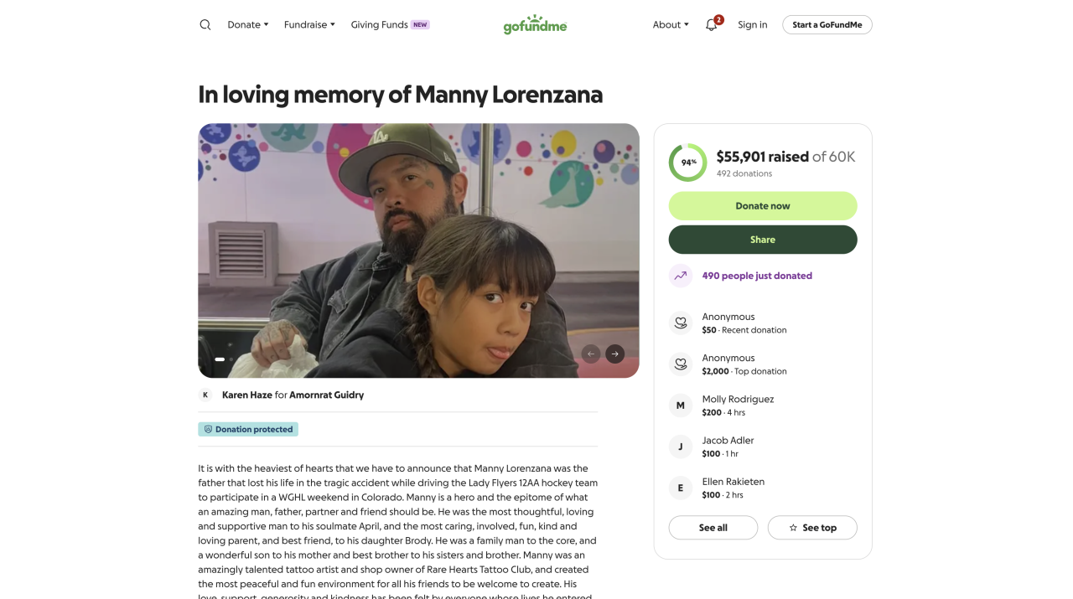Expand the Donate dropdown menu

(248, 25)
